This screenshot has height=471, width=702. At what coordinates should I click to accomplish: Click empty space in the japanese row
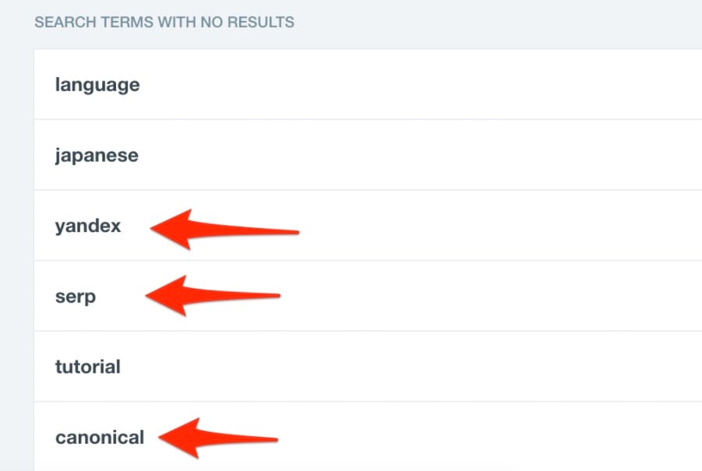tap(429, 156)
